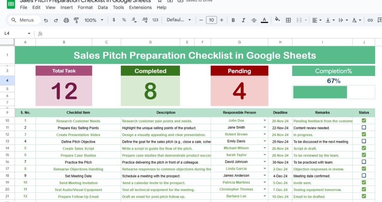The height and width of the screenshot is (202, 382).
Task: Check status box for Prepare Key Selling Points
Action: click(x=364, y=127)
